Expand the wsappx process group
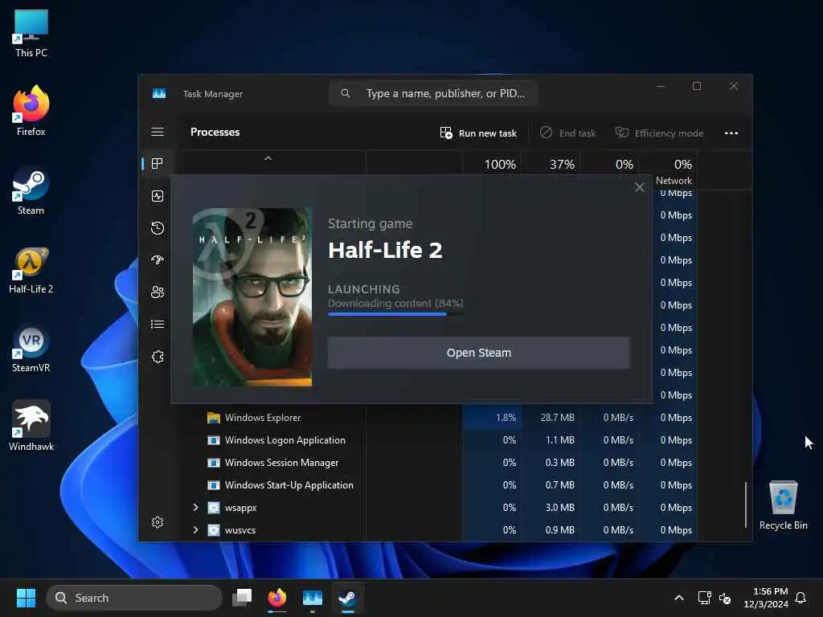Image resolution: width=823 pixels, height=617 pixels. click(x=195, y=508)
